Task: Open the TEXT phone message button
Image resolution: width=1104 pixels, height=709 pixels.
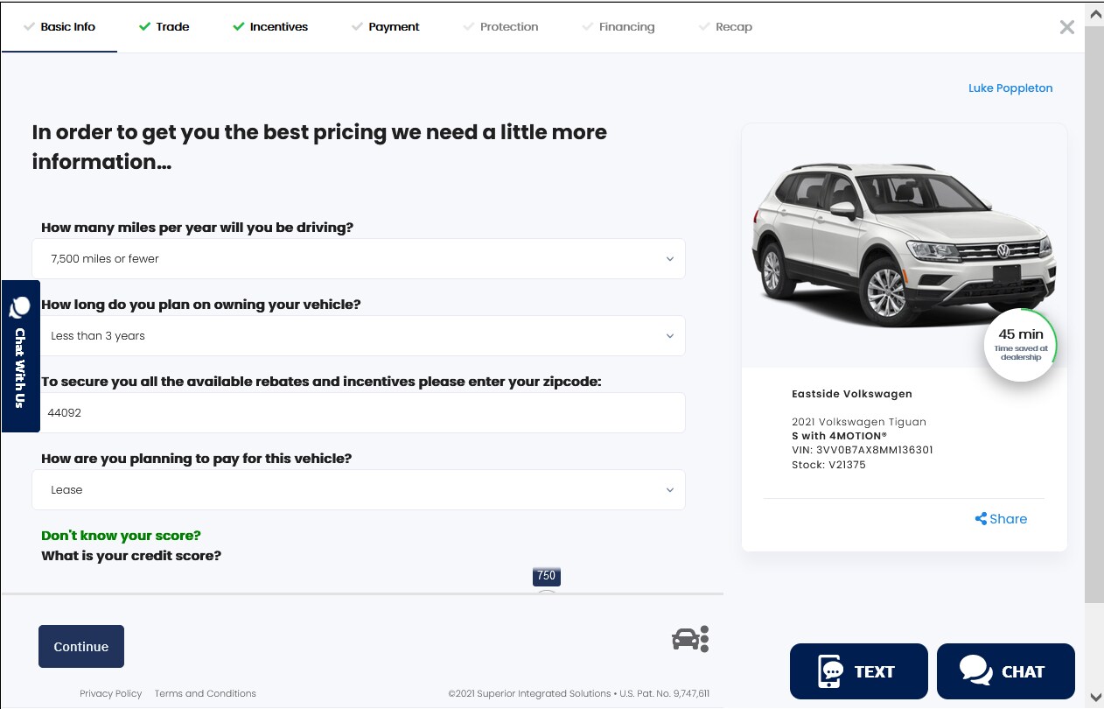Action: [859, 672]
